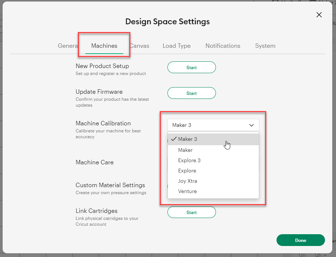Switch to the General tab

68,46
